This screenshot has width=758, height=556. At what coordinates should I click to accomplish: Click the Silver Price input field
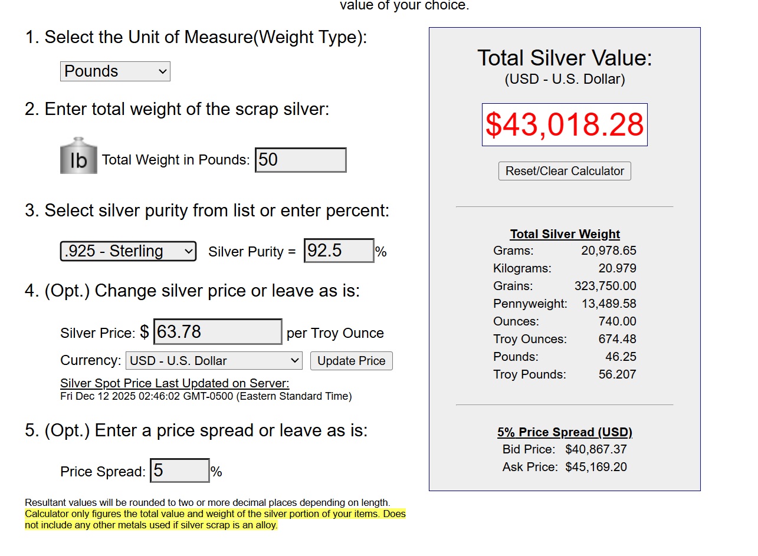[x=218, y=332]
